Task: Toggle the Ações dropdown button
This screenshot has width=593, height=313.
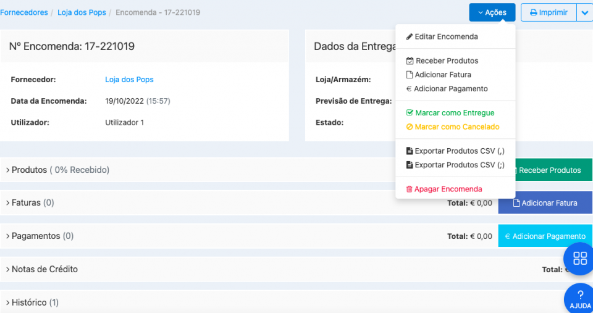Action: pos(492,12)
